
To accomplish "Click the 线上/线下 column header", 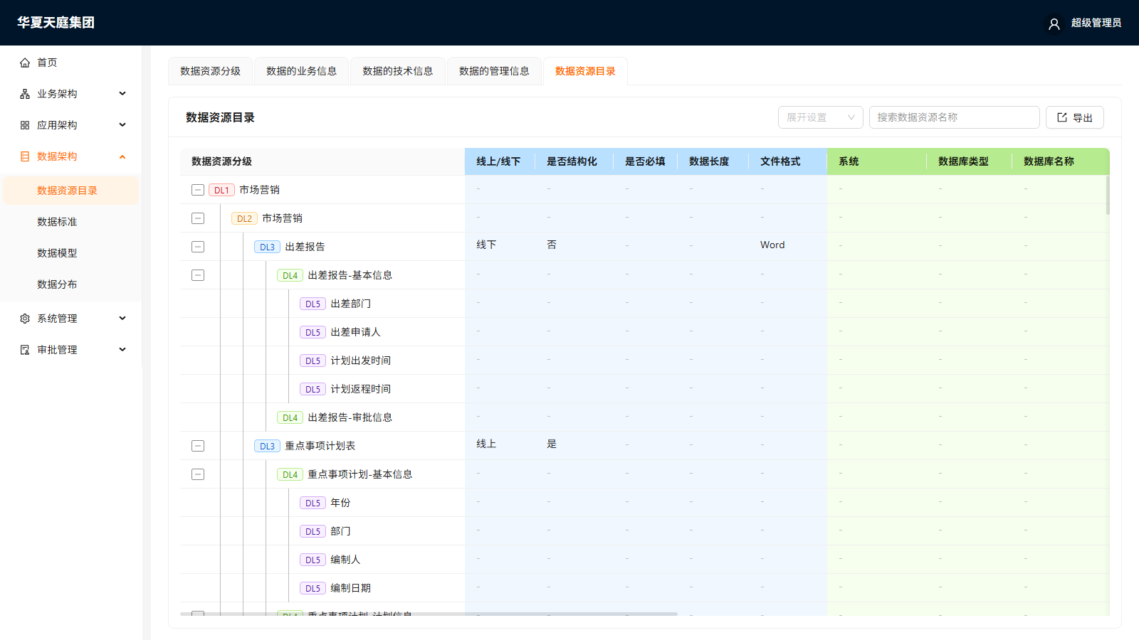I will click(x=498, y=161).
